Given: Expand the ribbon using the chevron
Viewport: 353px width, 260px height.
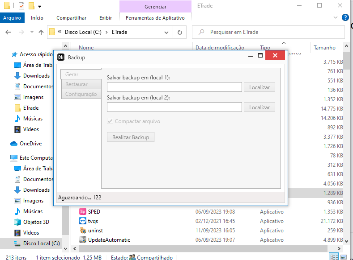Looking at the screenshot, I should tap(336, 18).
